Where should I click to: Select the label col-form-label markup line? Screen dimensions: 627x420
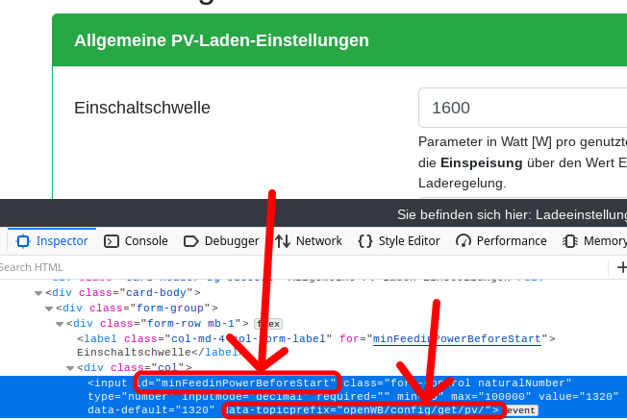(x=315, y=345)
